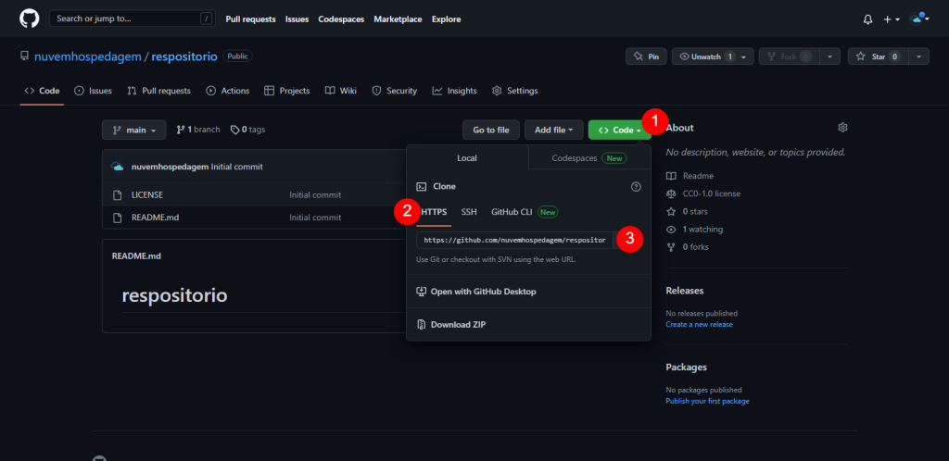Open the user avatar menu
The image size is (949, 461).
[919, 19]
